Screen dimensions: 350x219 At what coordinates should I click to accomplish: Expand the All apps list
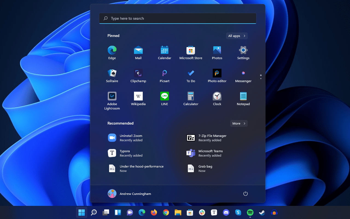[x=237, y=36]
